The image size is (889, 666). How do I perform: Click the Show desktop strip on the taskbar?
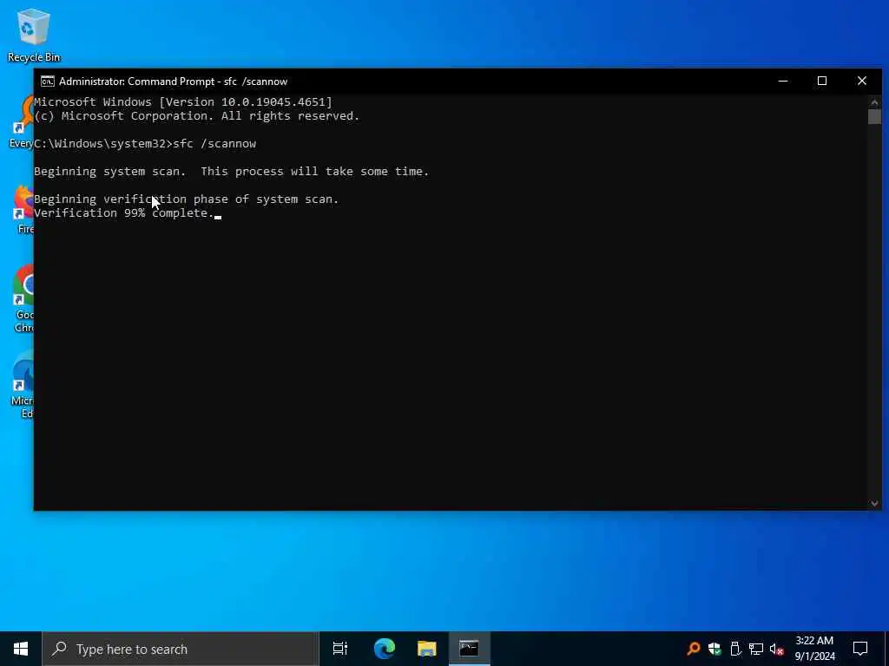(x=886, y=649)
